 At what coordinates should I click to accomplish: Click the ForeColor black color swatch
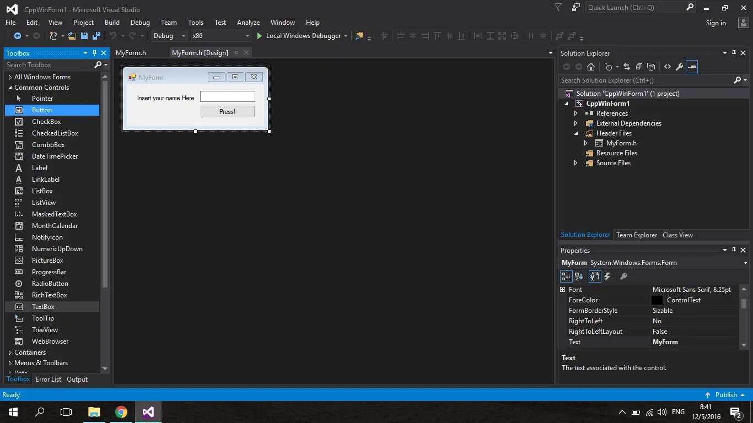click(x=657, y=300)
